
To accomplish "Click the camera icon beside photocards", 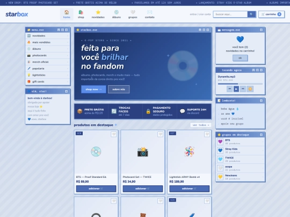I will pos(29,55).
